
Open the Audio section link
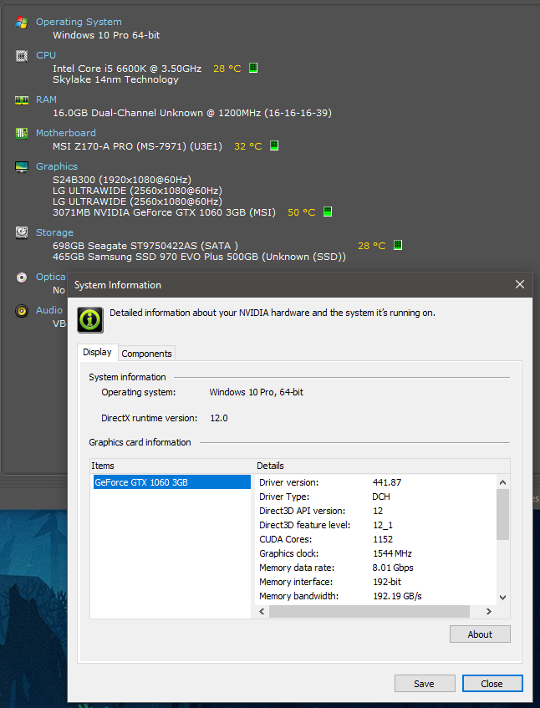[48, 310]
